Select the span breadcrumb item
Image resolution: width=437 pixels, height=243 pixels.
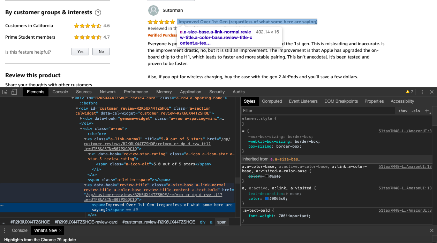222,222
